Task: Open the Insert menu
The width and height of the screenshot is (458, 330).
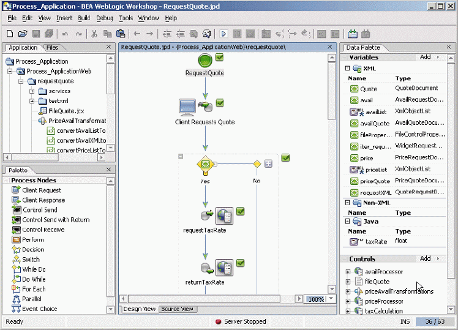Action: point(64,18)
